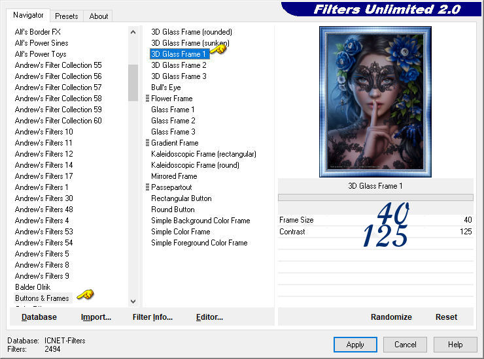Click Randomize parameters
Viewport: 484px width, 359px height.
click(x=391, y=317)
